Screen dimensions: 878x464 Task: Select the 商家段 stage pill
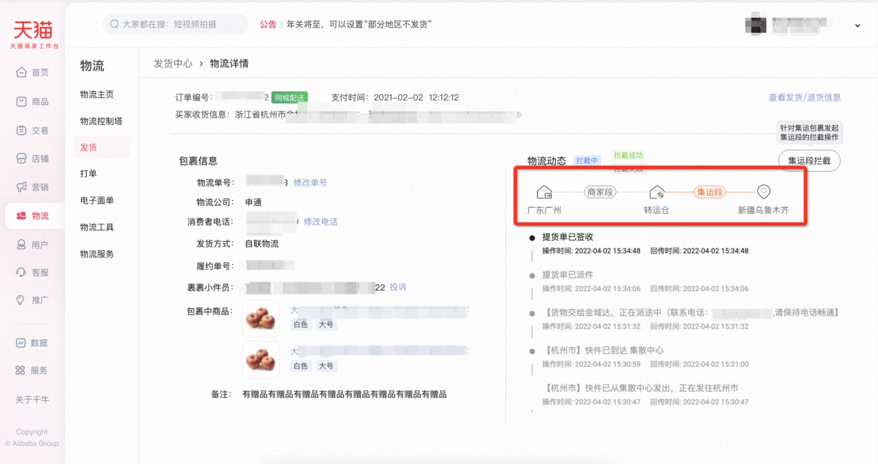pyautogui.click(x=600, y=192)
